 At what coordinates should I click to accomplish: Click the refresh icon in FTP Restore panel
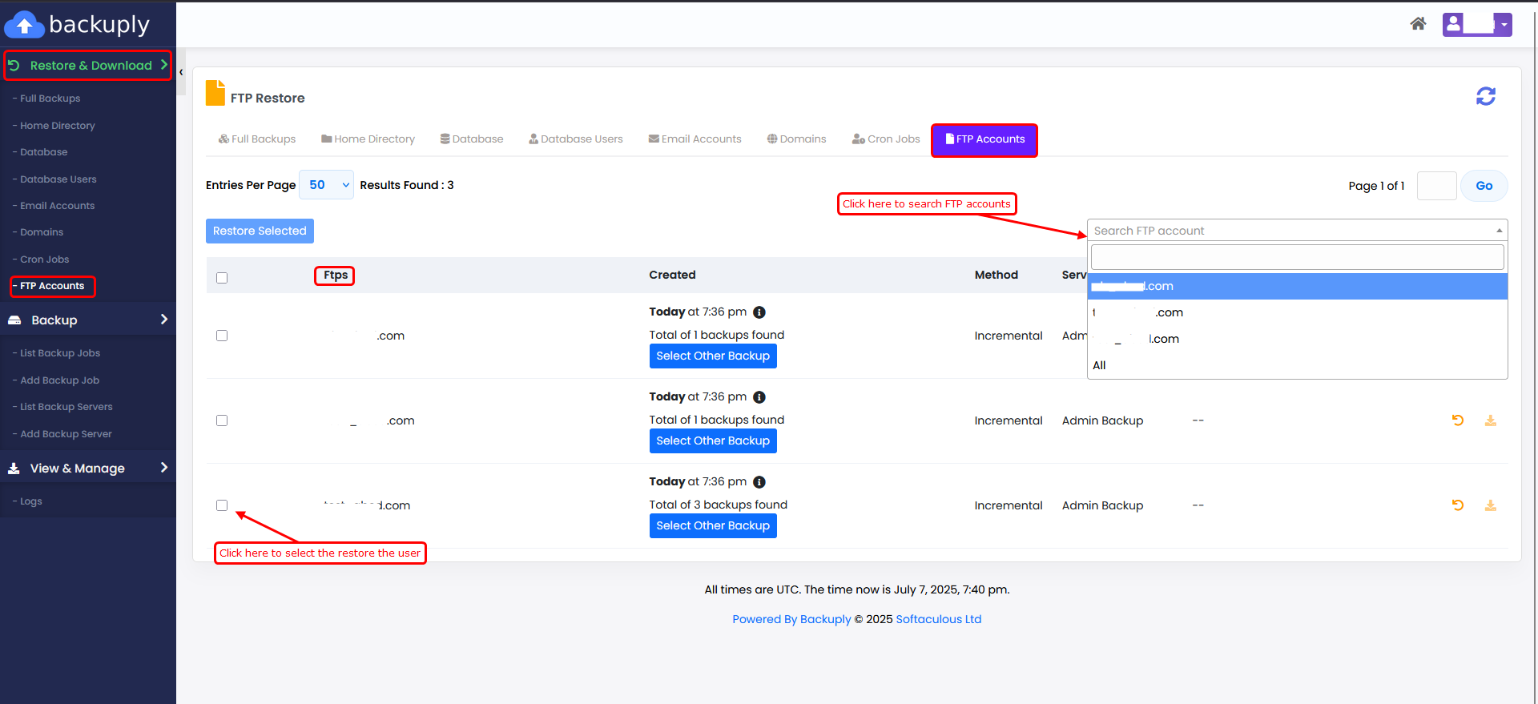pyautogui.click(x=1485, y=97)
